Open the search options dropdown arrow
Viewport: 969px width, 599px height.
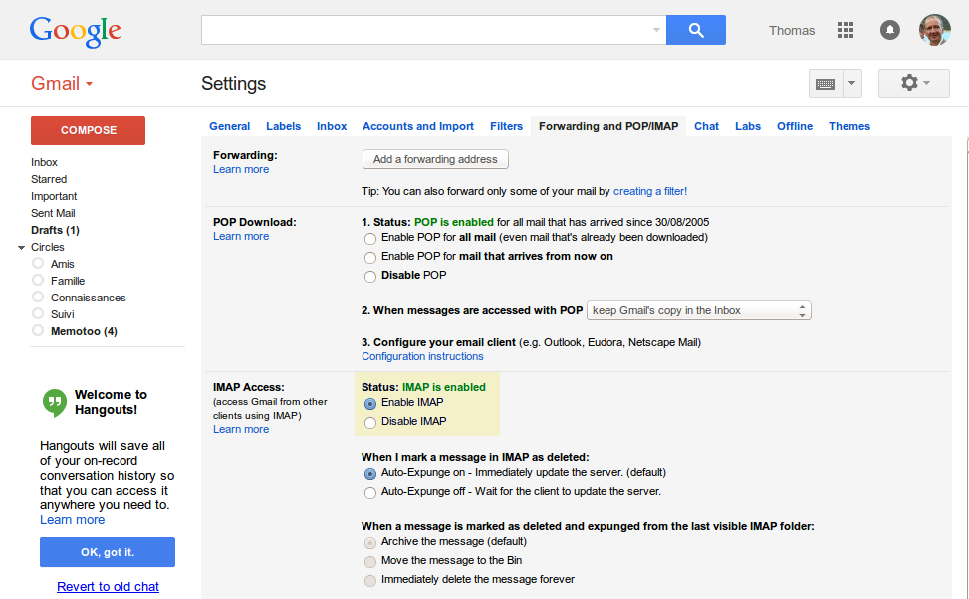click(x=656, y=30)
